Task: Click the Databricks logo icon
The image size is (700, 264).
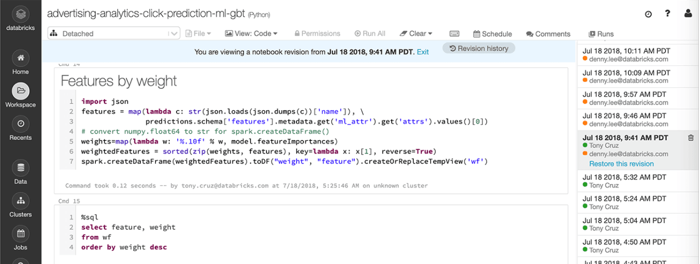Action: pyautogui.click(x=20, y=14)
